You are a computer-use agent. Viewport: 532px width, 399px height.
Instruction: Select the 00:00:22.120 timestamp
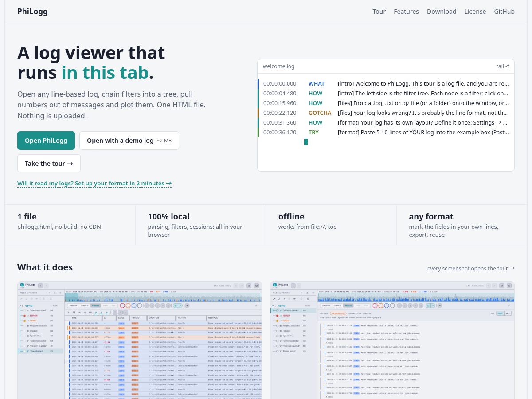[280, 113]
